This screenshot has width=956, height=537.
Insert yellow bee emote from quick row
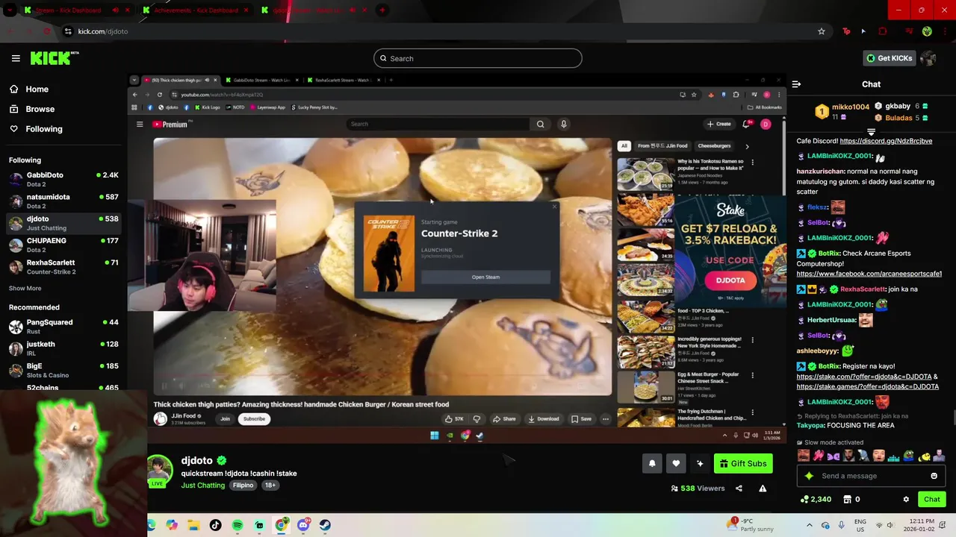pyautogui.click(x=924, y=455)
